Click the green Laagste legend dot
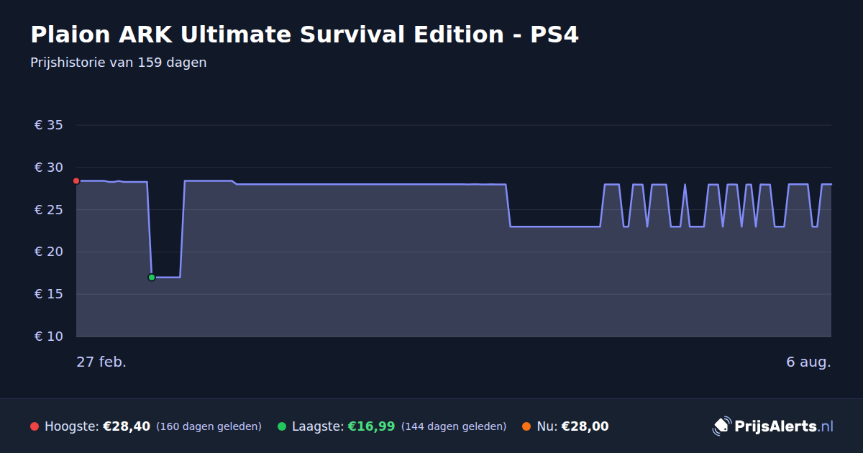The width and height of the screenshot is (863, 453). click(x=282, y=426)
